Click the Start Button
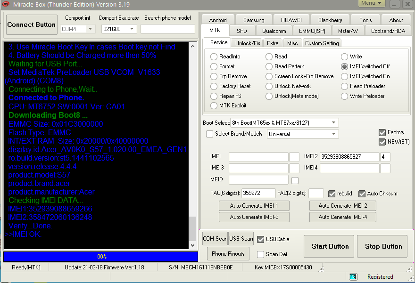 click(x=329, y=246)
